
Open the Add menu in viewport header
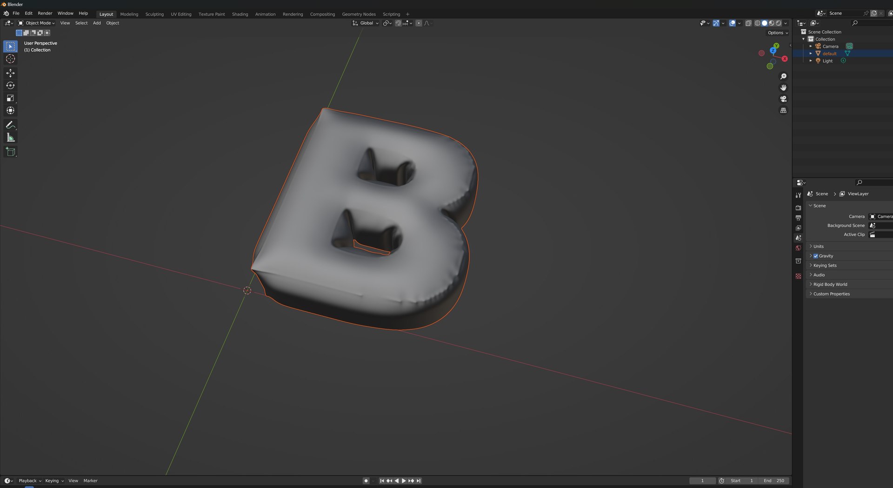click(97, 23)
